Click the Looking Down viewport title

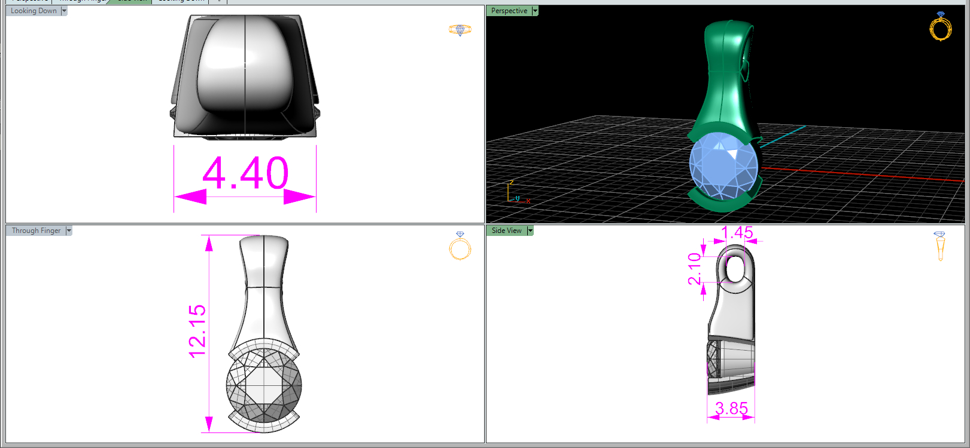[34, 11]
